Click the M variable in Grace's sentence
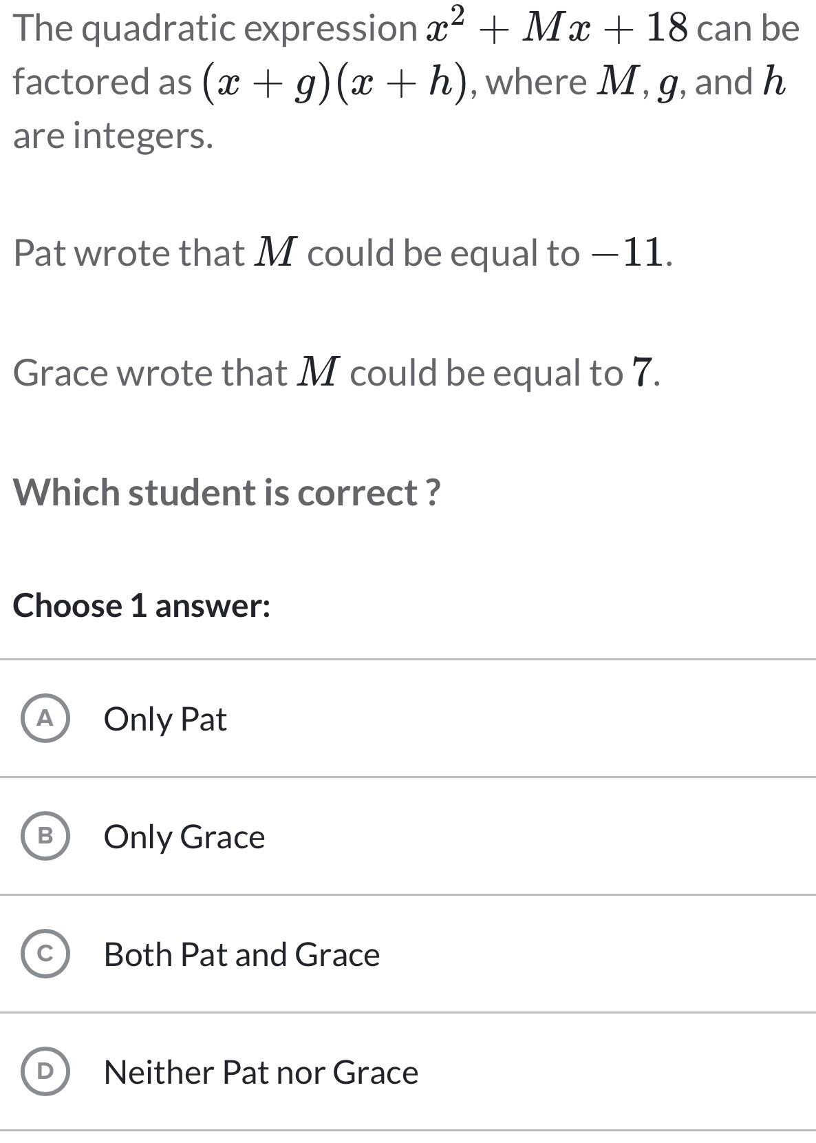Screen dimensions: 816x1143 point(319,373)
